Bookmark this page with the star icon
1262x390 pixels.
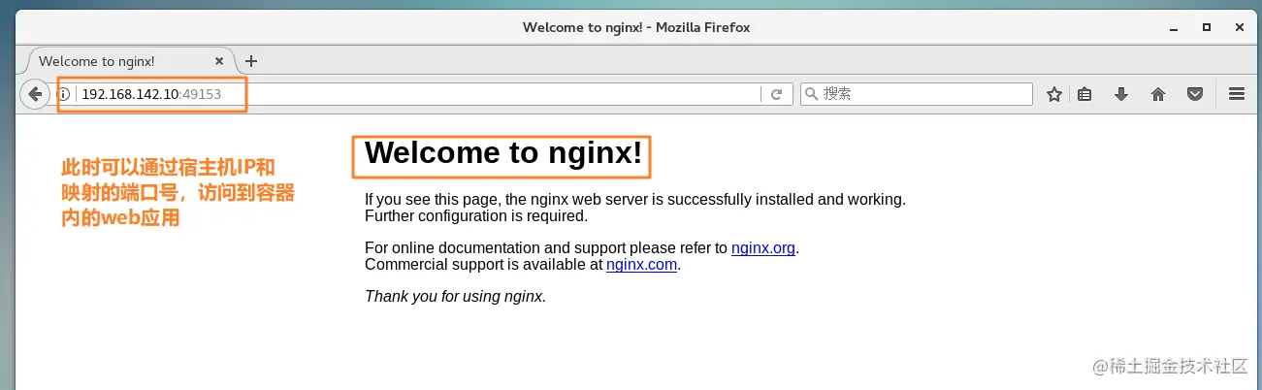[1054, 94]
